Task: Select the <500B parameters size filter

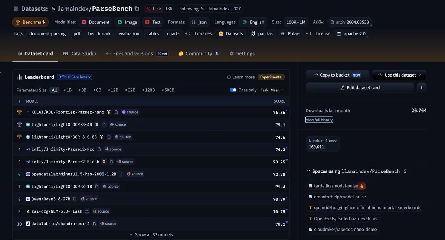Action: 168,90
